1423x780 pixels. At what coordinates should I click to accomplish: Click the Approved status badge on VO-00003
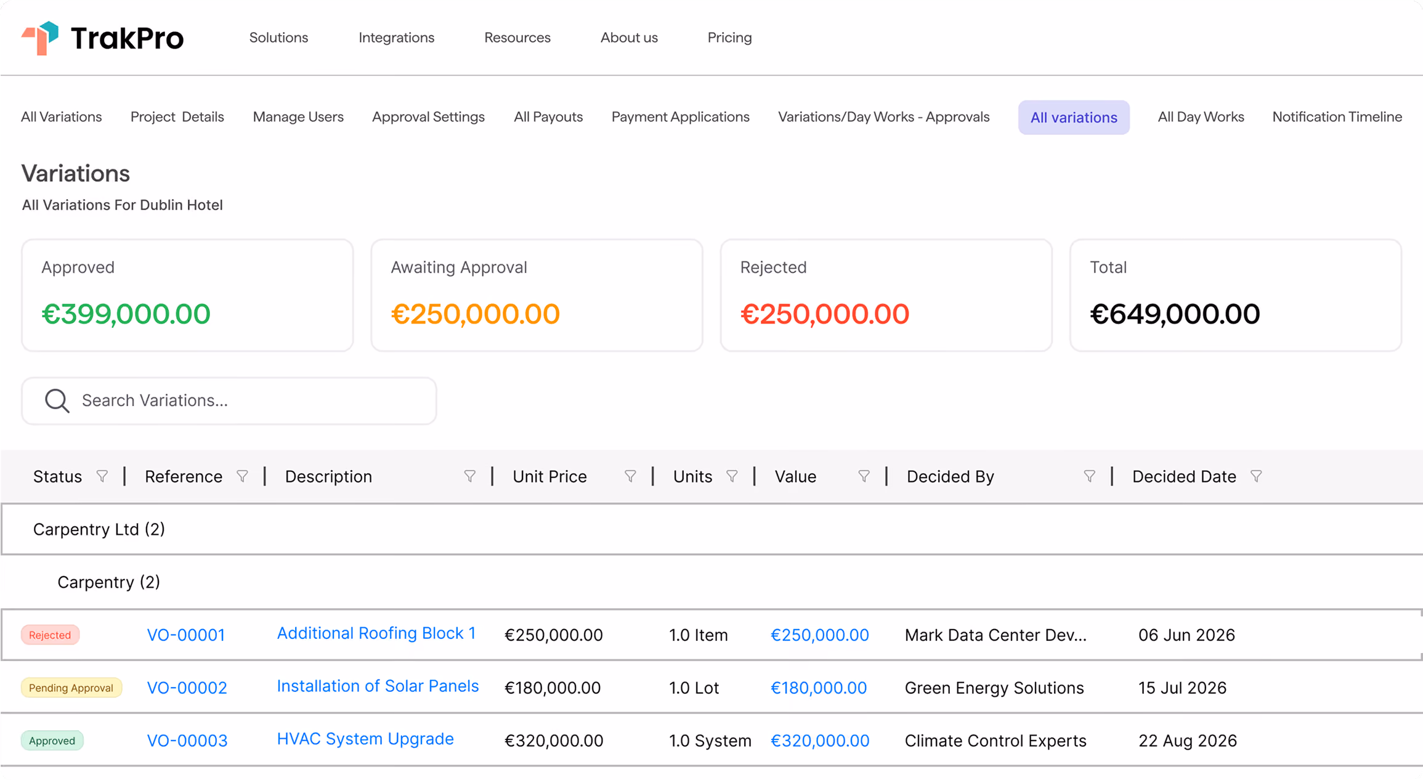click(52, 741)
